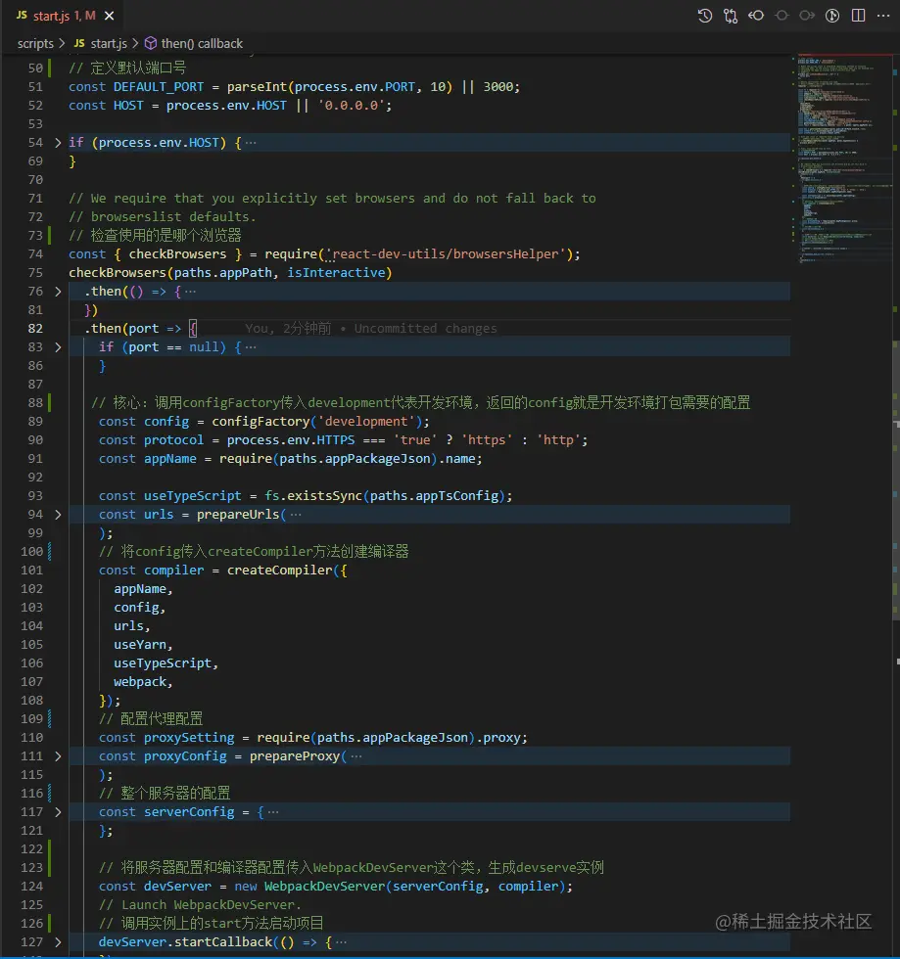900x959 pixels.
Task: Select the start.js editor tab
Action: point(65,16)
